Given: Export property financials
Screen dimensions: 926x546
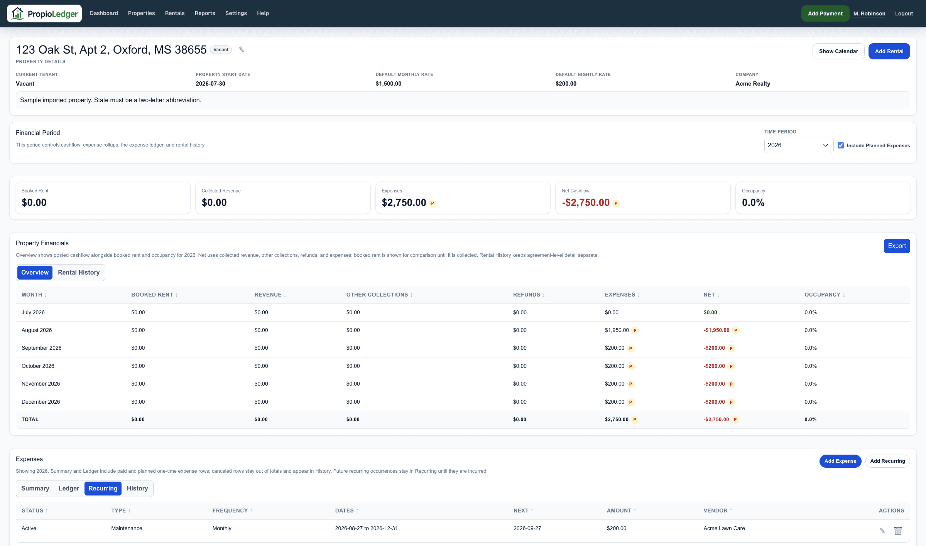Looking at the screenshot, I should tap(897, 246).
